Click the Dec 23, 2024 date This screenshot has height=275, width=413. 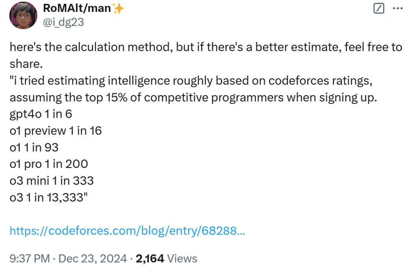point(93,259)
